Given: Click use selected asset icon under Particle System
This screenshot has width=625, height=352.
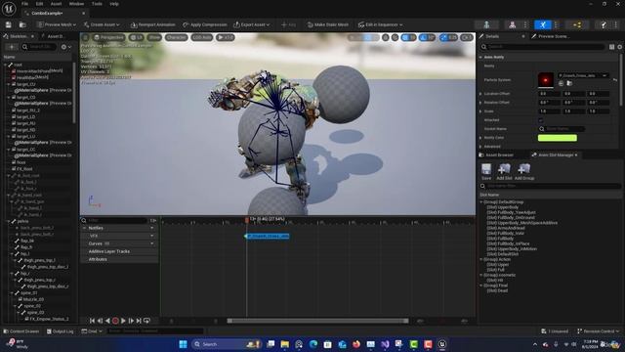Looking at the screenshot, I should pyautogui.click(x=561, y=83).
